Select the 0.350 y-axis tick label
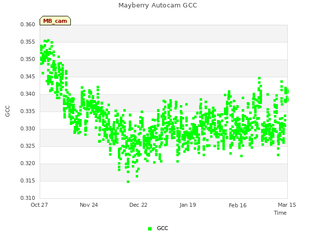The image size is (317, 238). coord(28,59)
